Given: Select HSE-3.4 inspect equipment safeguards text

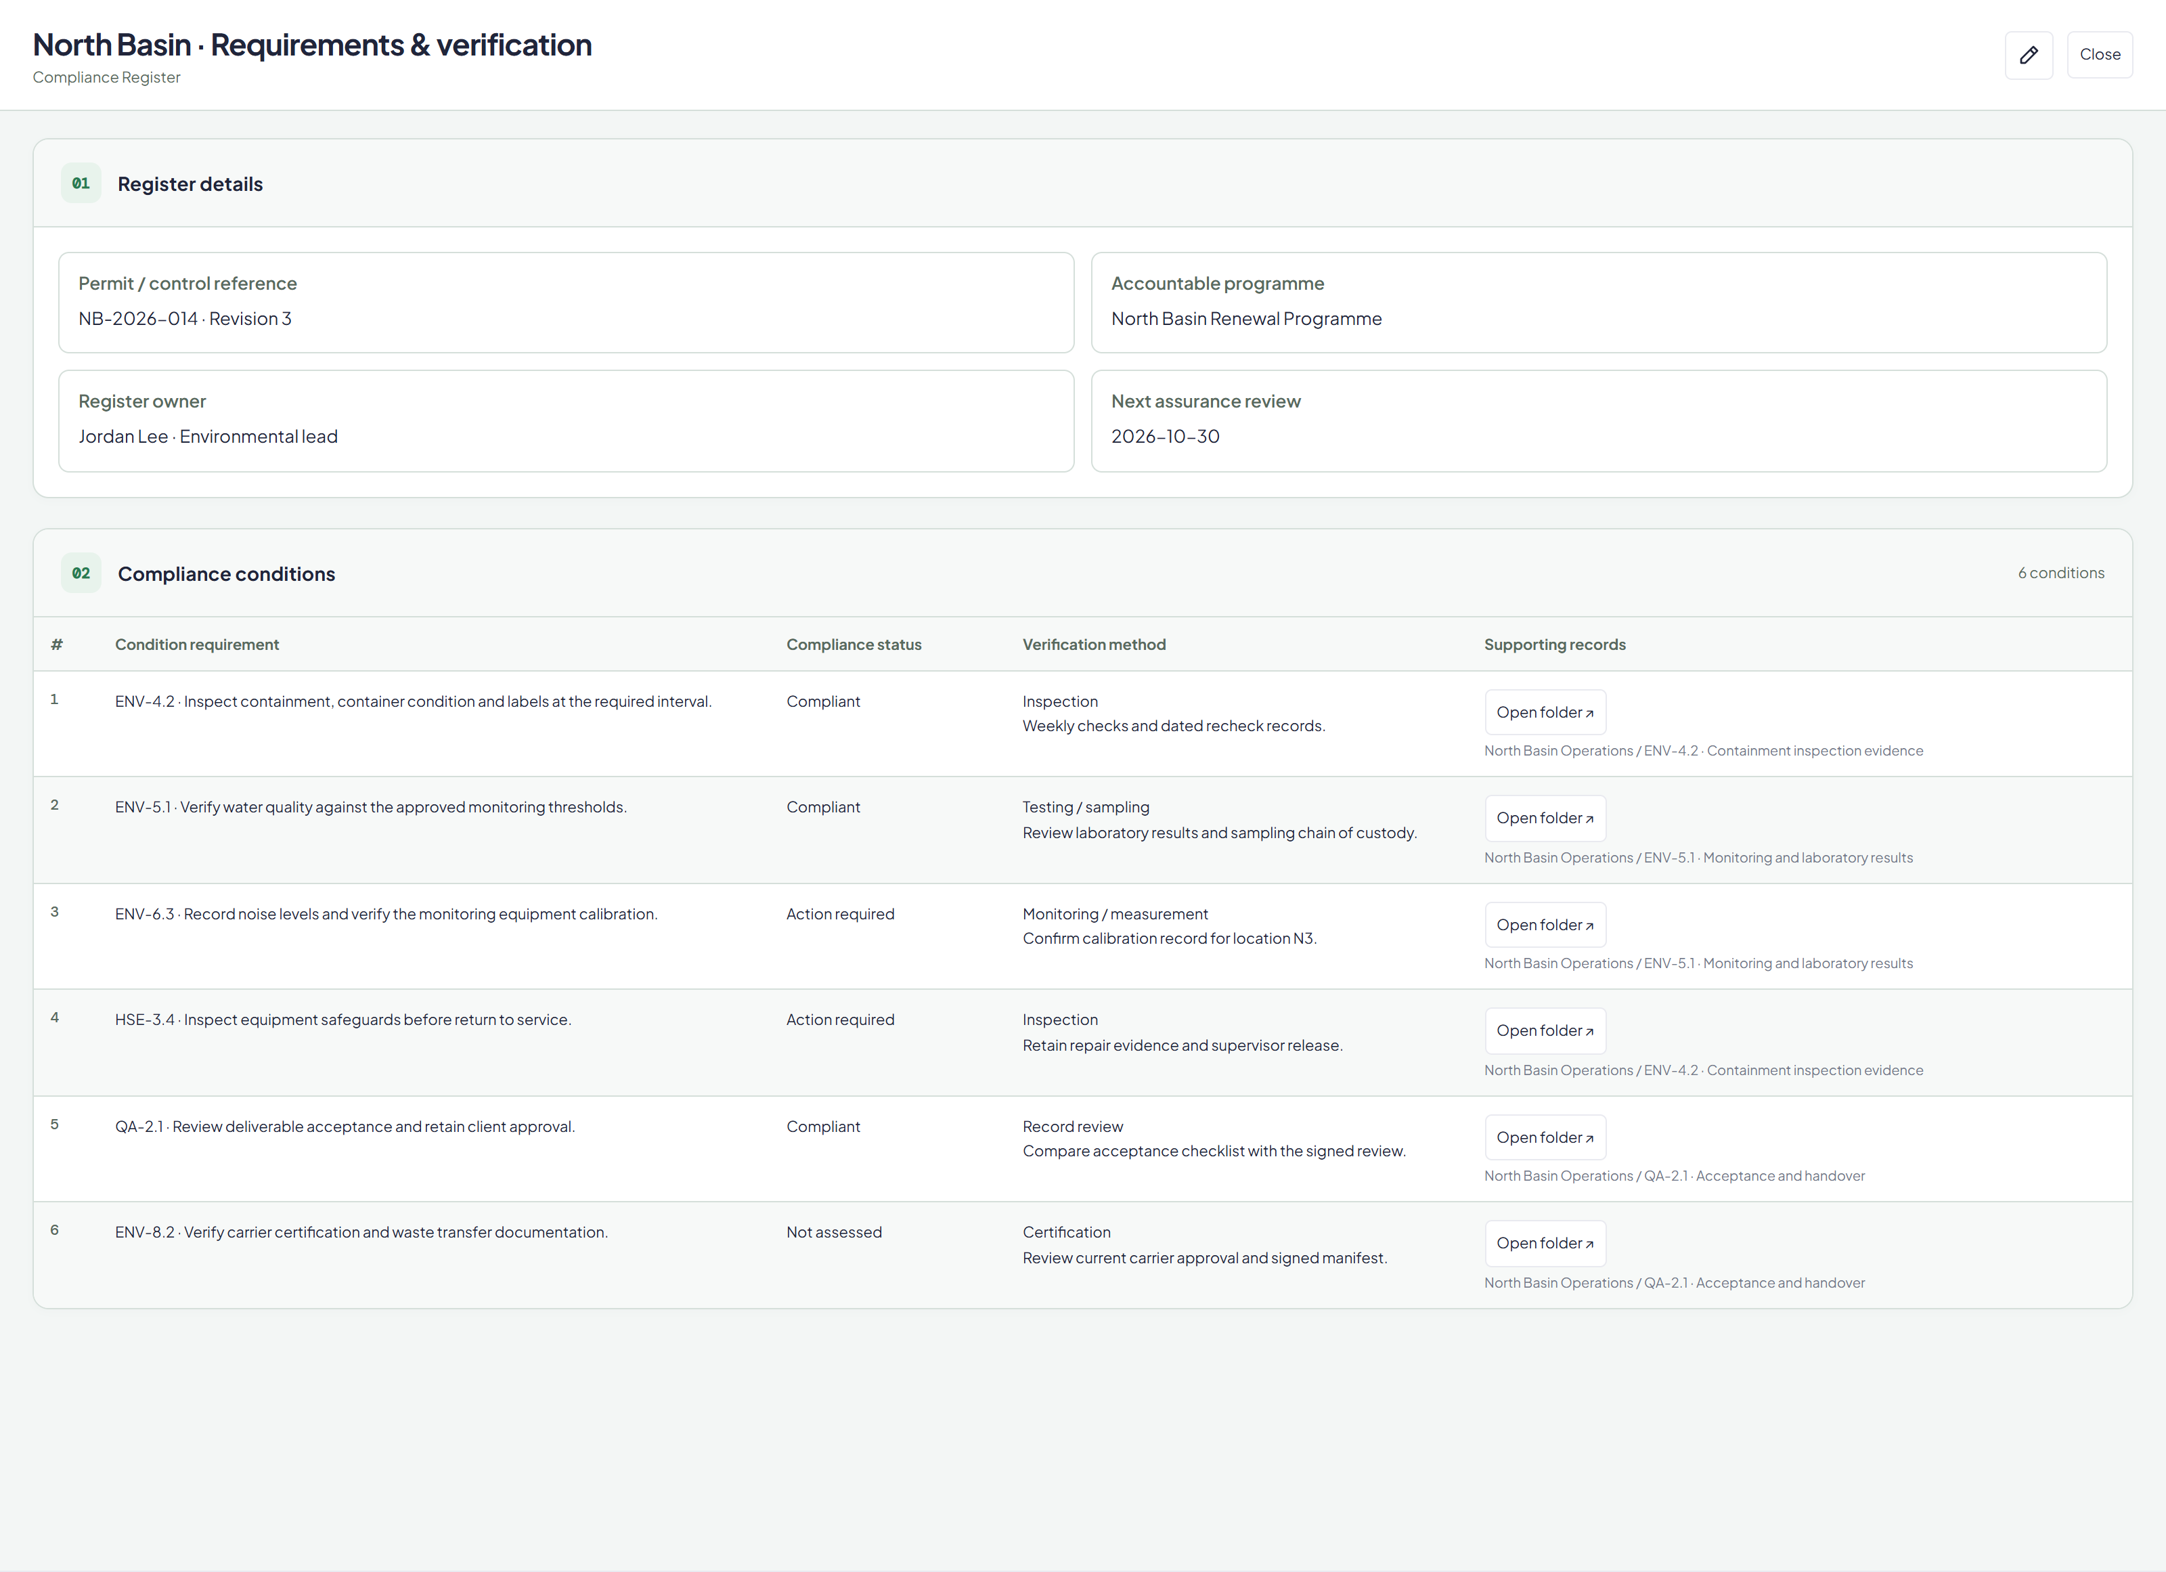Looking at the screenshot, I should 343,1020.
